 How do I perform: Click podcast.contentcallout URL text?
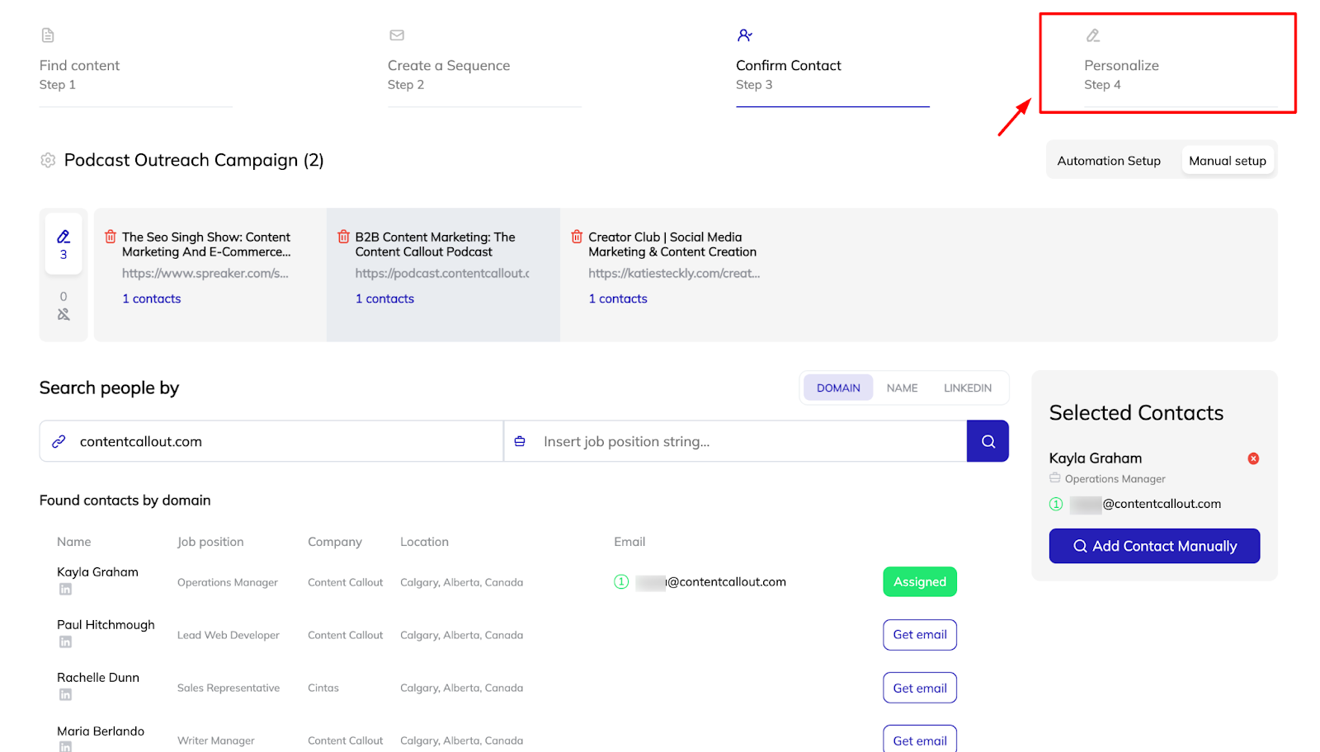click(442, 273)
